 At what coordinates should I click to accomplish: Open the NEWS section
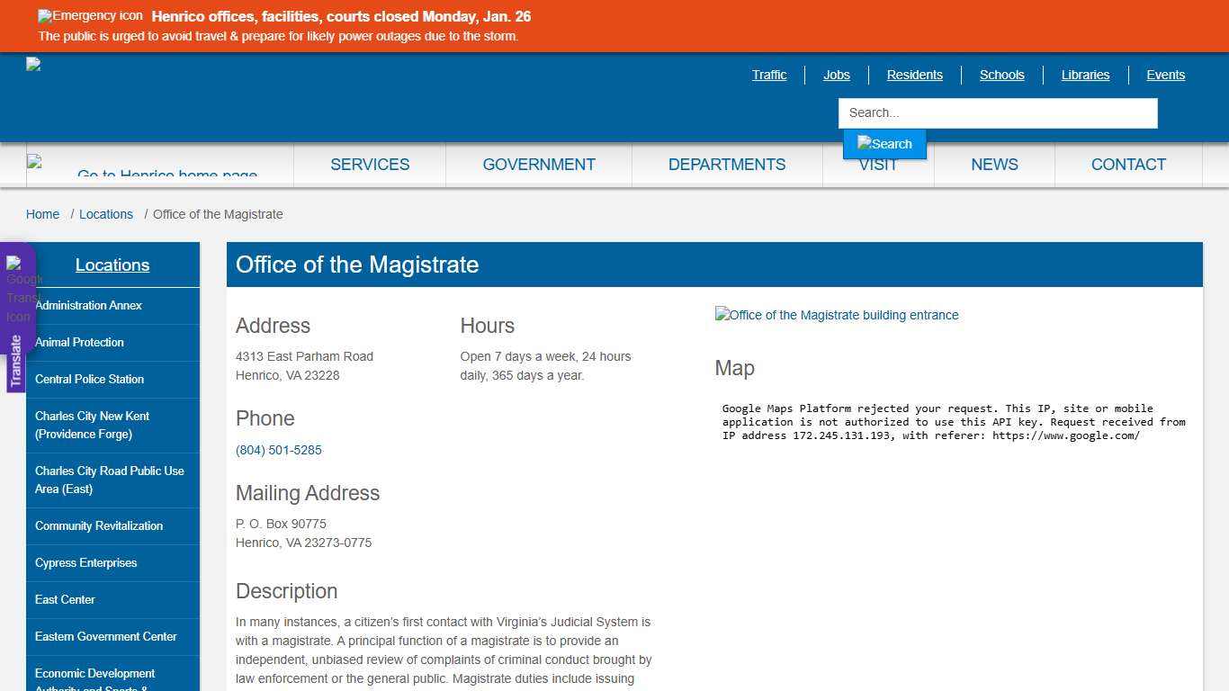(x=994, y=165)
